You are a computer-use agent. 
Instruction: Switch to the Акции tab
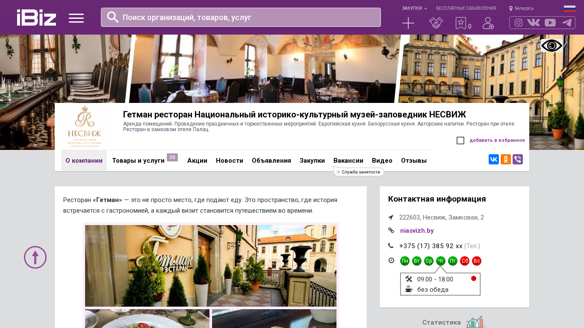point(197,161)
